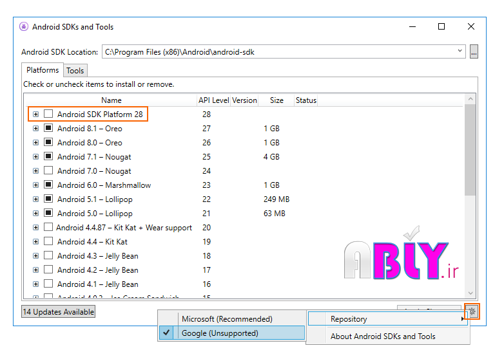504x359 pixels.
Task: Check the Android 4.2 – Jelly Bean checkbox
Action: pyautogui.click(x=48, y=270)
